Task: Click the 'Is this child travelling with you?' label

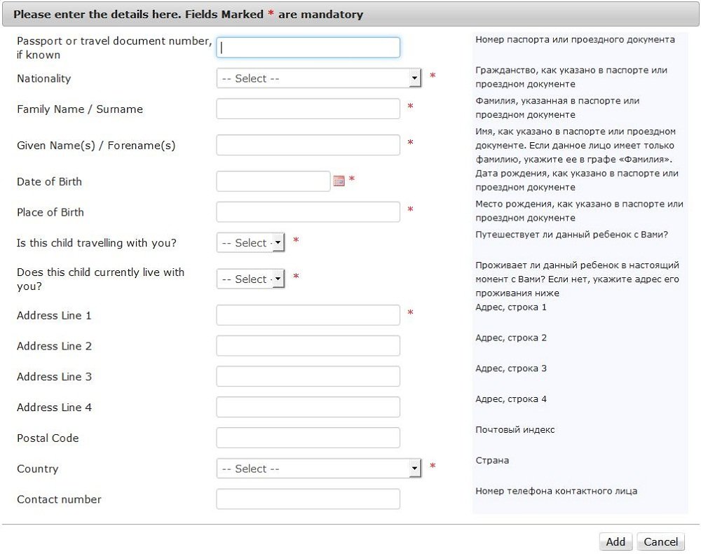Action: [x=97, y=243]
